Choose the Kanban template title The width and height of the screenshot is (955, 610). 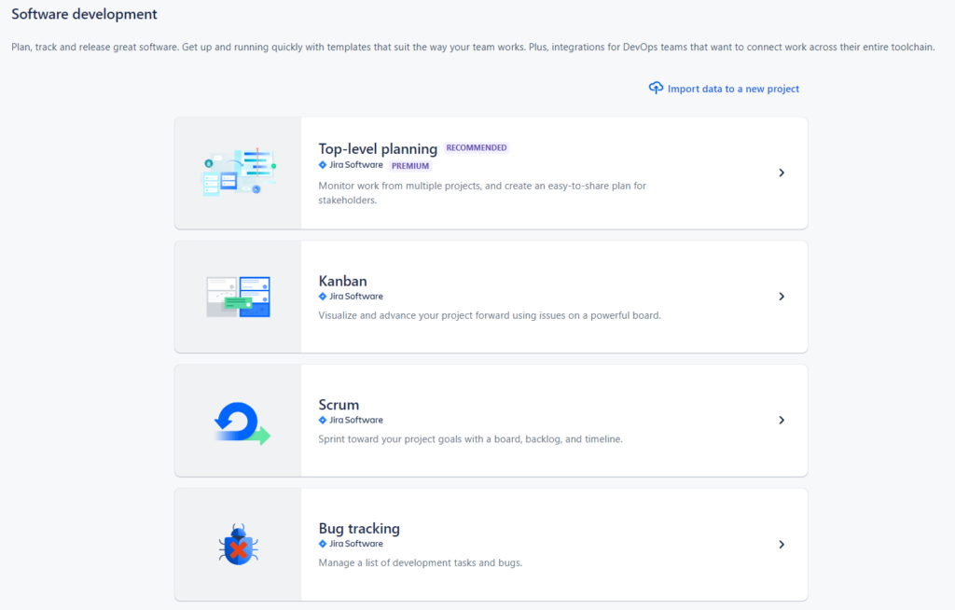[x=342, y=281]
